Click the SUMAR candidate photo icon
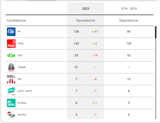This screenshot has width=160, height=123. coord(11,67)
